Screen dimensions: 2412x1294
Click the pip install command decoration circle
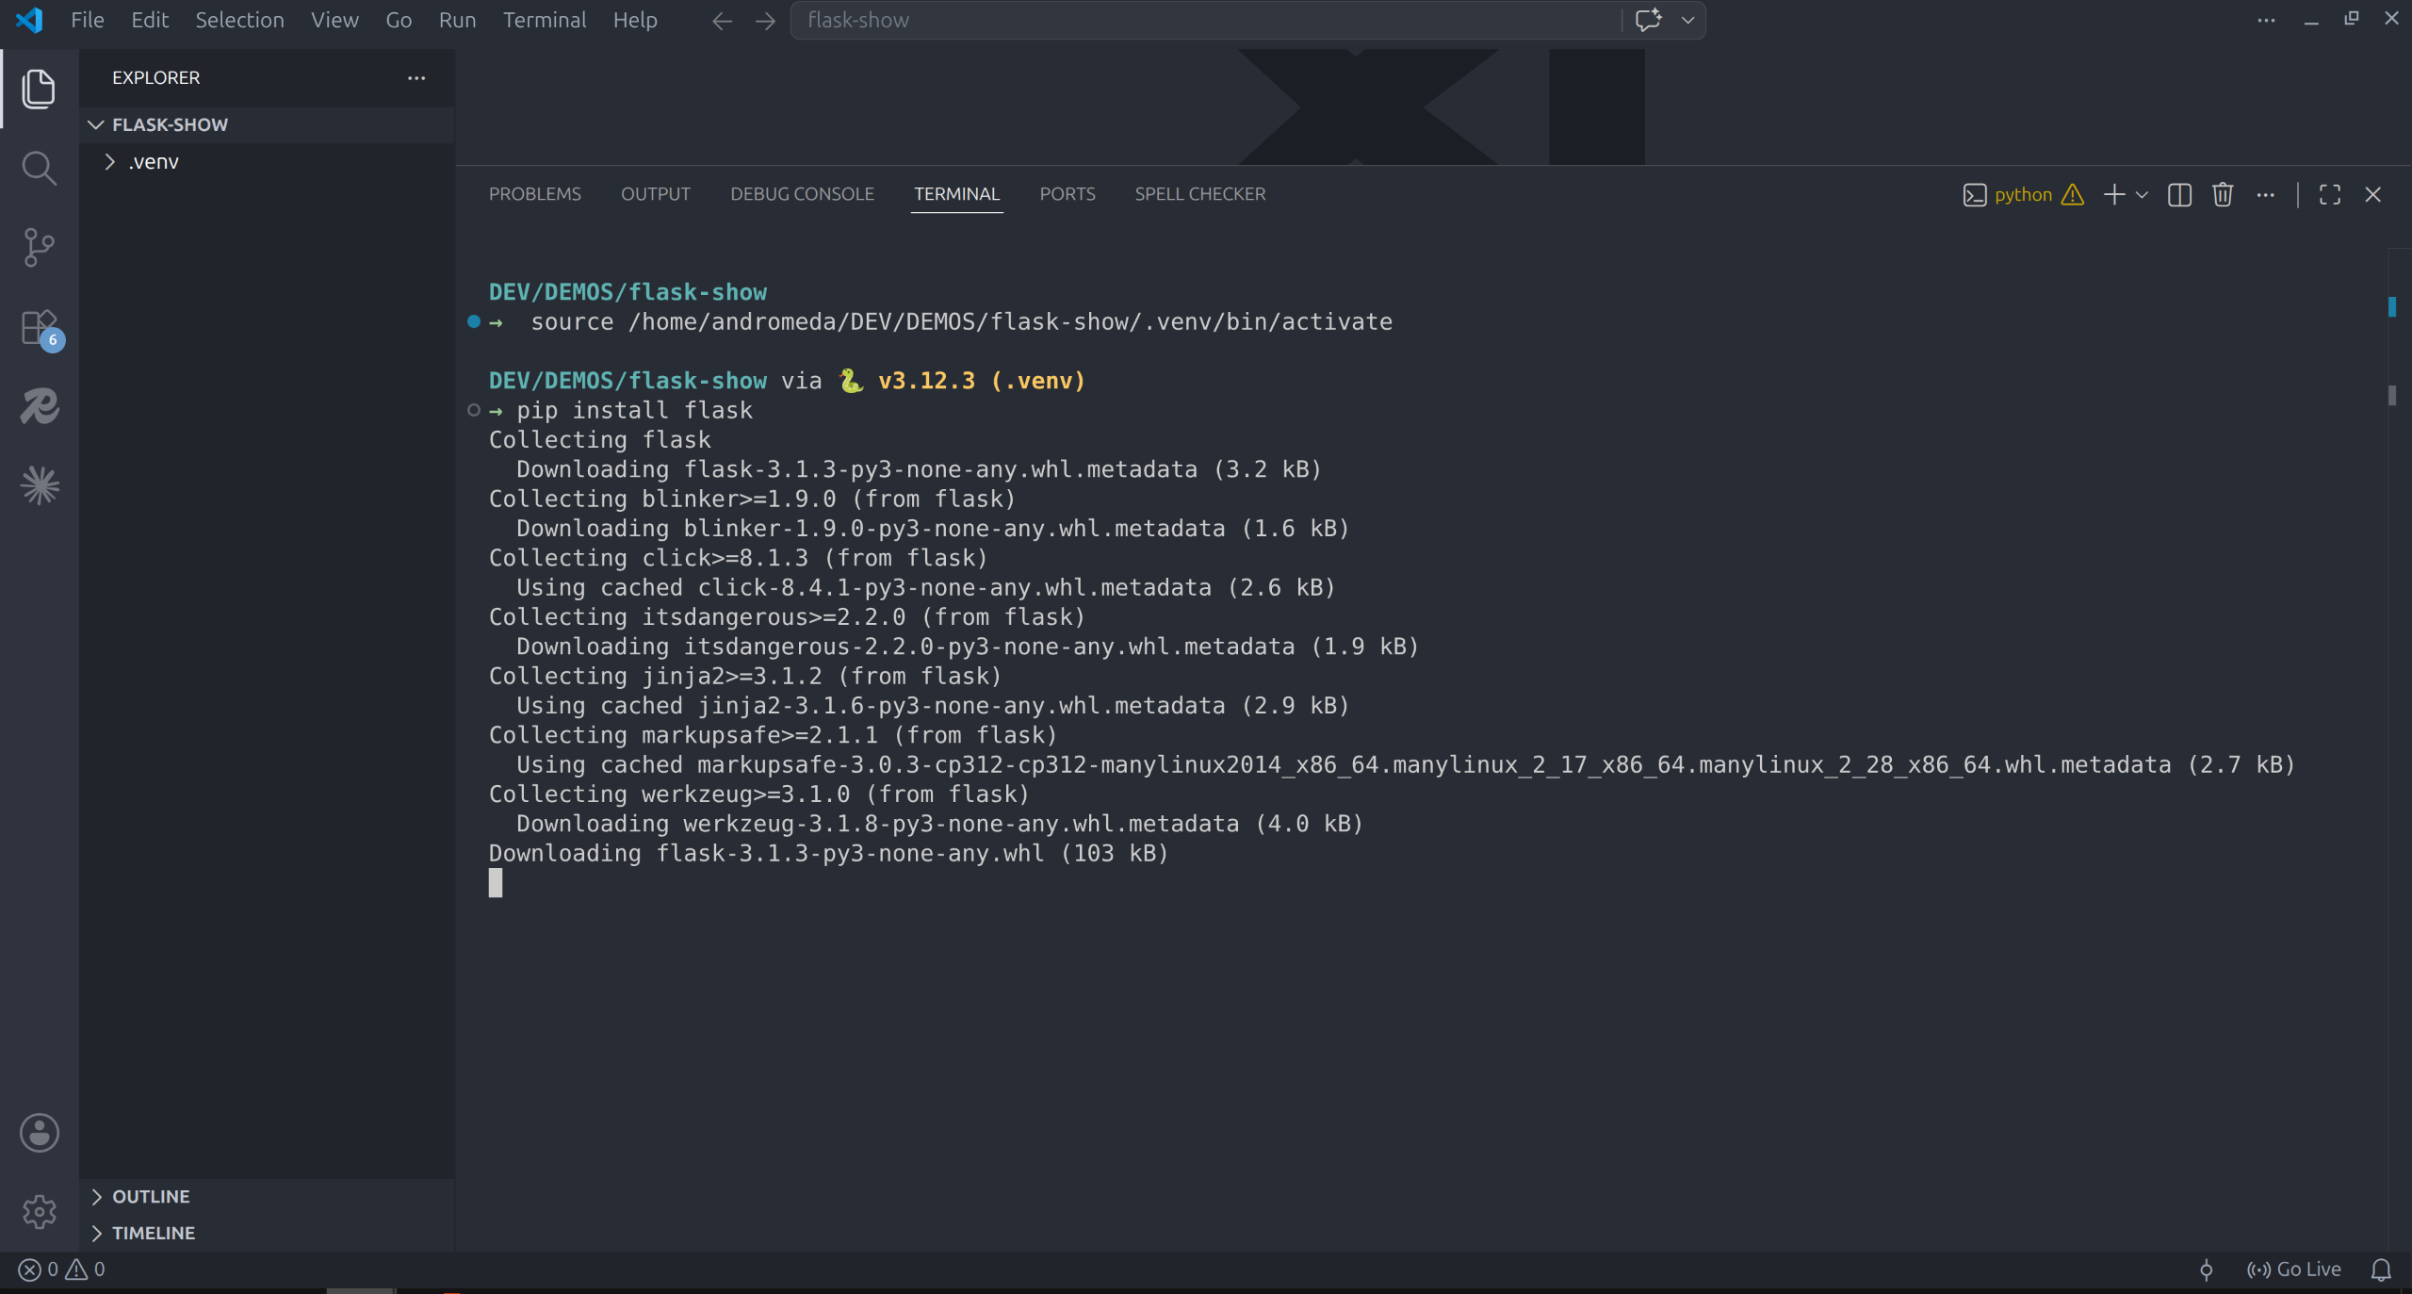(x=474, y=410)
